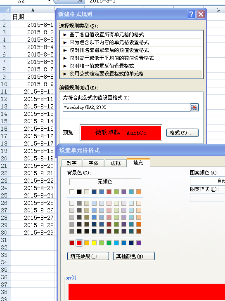225x301 pixels.
Task: Click the 无颜色 button
Action: (105, 181)
